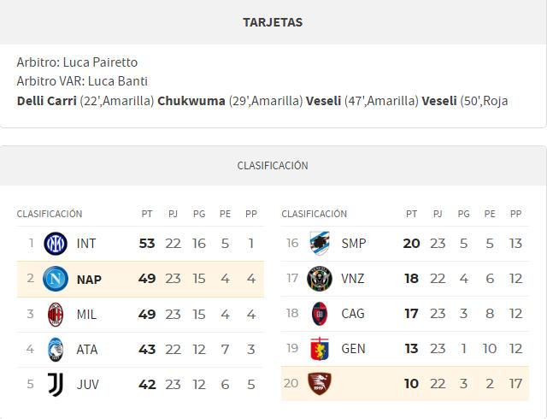Click Veseli red card entry

(x=465, y=101)
